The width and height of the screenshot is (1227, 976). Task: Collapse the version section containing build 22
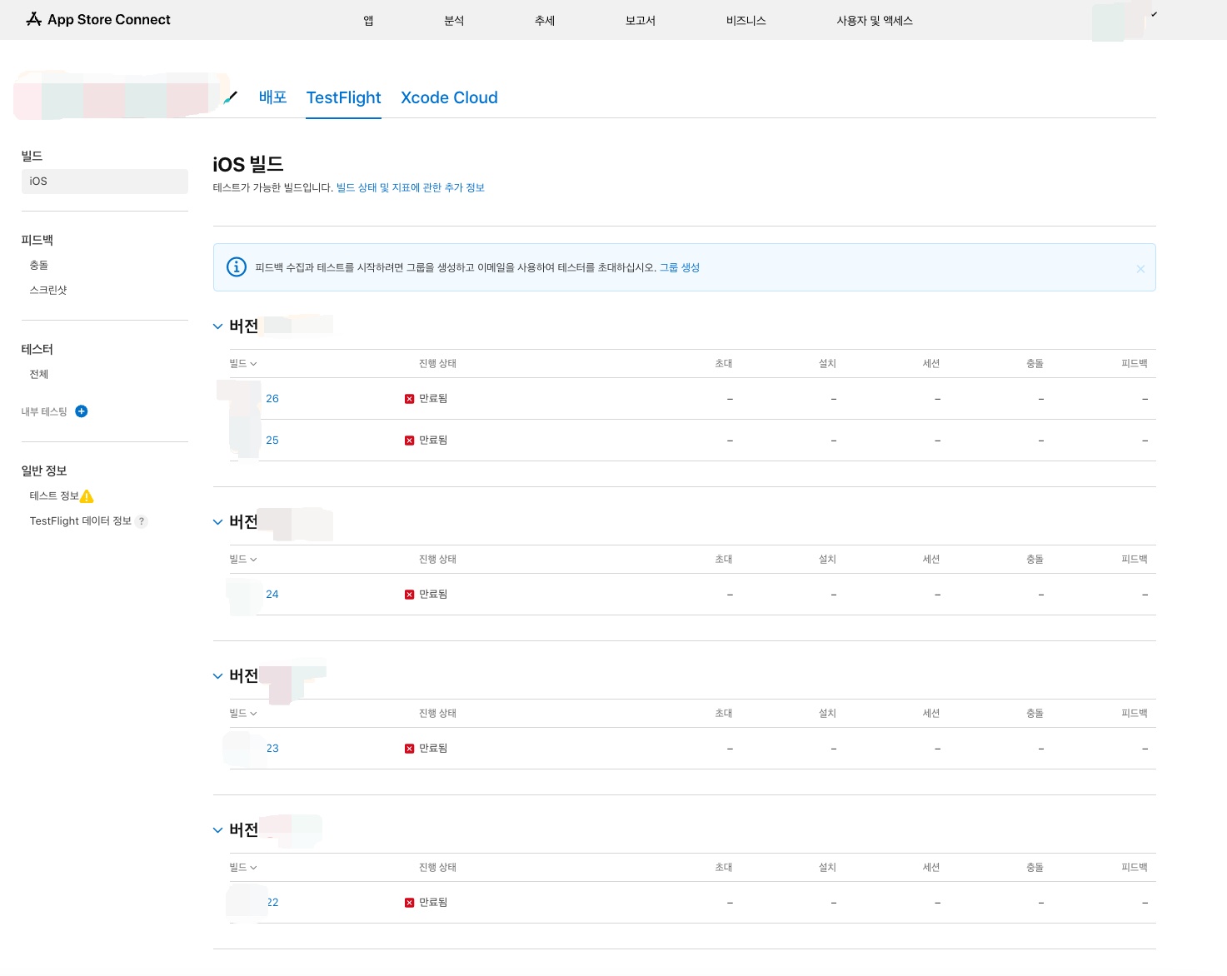218,830
